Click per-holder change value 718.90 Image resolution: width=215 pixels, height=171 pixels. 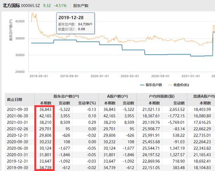pos(179,161)
